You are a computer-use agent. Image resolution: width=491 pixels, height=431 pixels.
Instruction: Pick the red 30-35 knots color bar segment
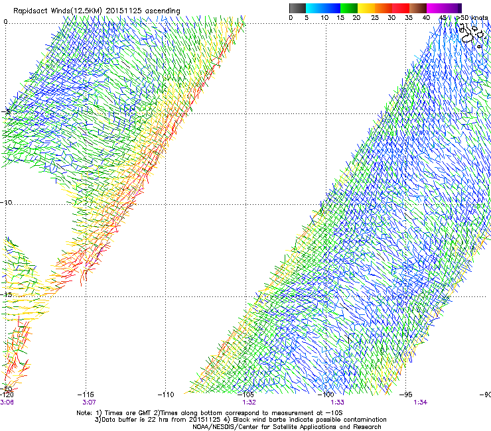click(x=401, y=8)
